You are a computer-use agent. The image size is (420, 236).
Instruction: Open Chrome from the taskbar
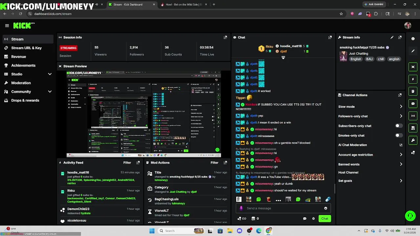269,231
